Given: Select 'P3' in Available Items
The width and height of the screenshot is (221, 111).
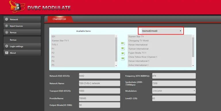Looking at the screenshot, I should coord(83,57).
